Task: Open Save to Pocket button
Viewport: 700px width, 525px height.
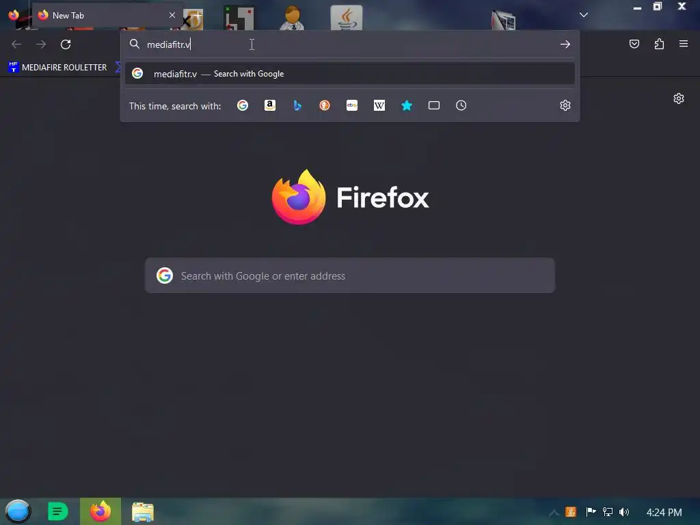Action: [x=634, y=44]
